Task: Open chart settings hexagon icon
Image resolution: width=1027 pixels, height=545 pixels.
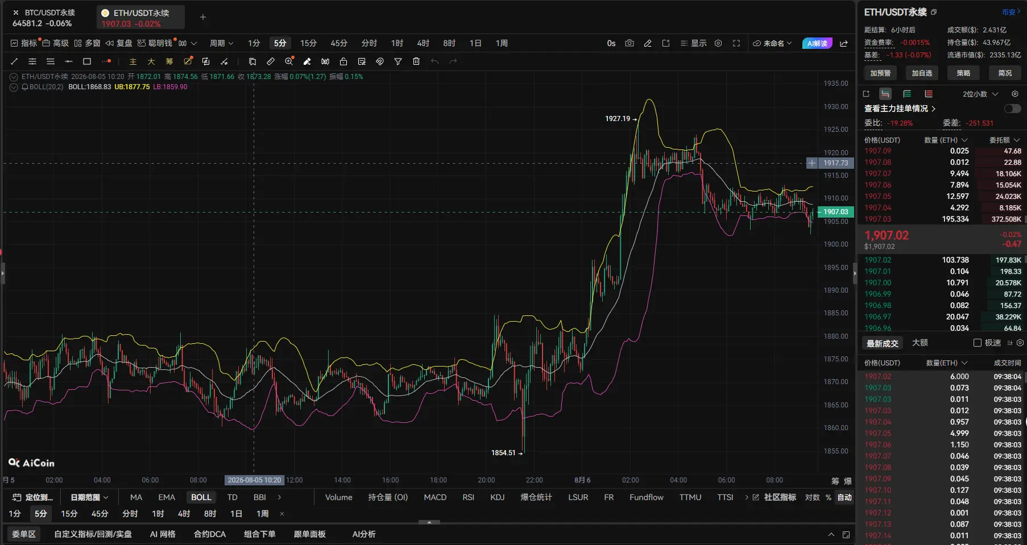Action: (718, 43)
